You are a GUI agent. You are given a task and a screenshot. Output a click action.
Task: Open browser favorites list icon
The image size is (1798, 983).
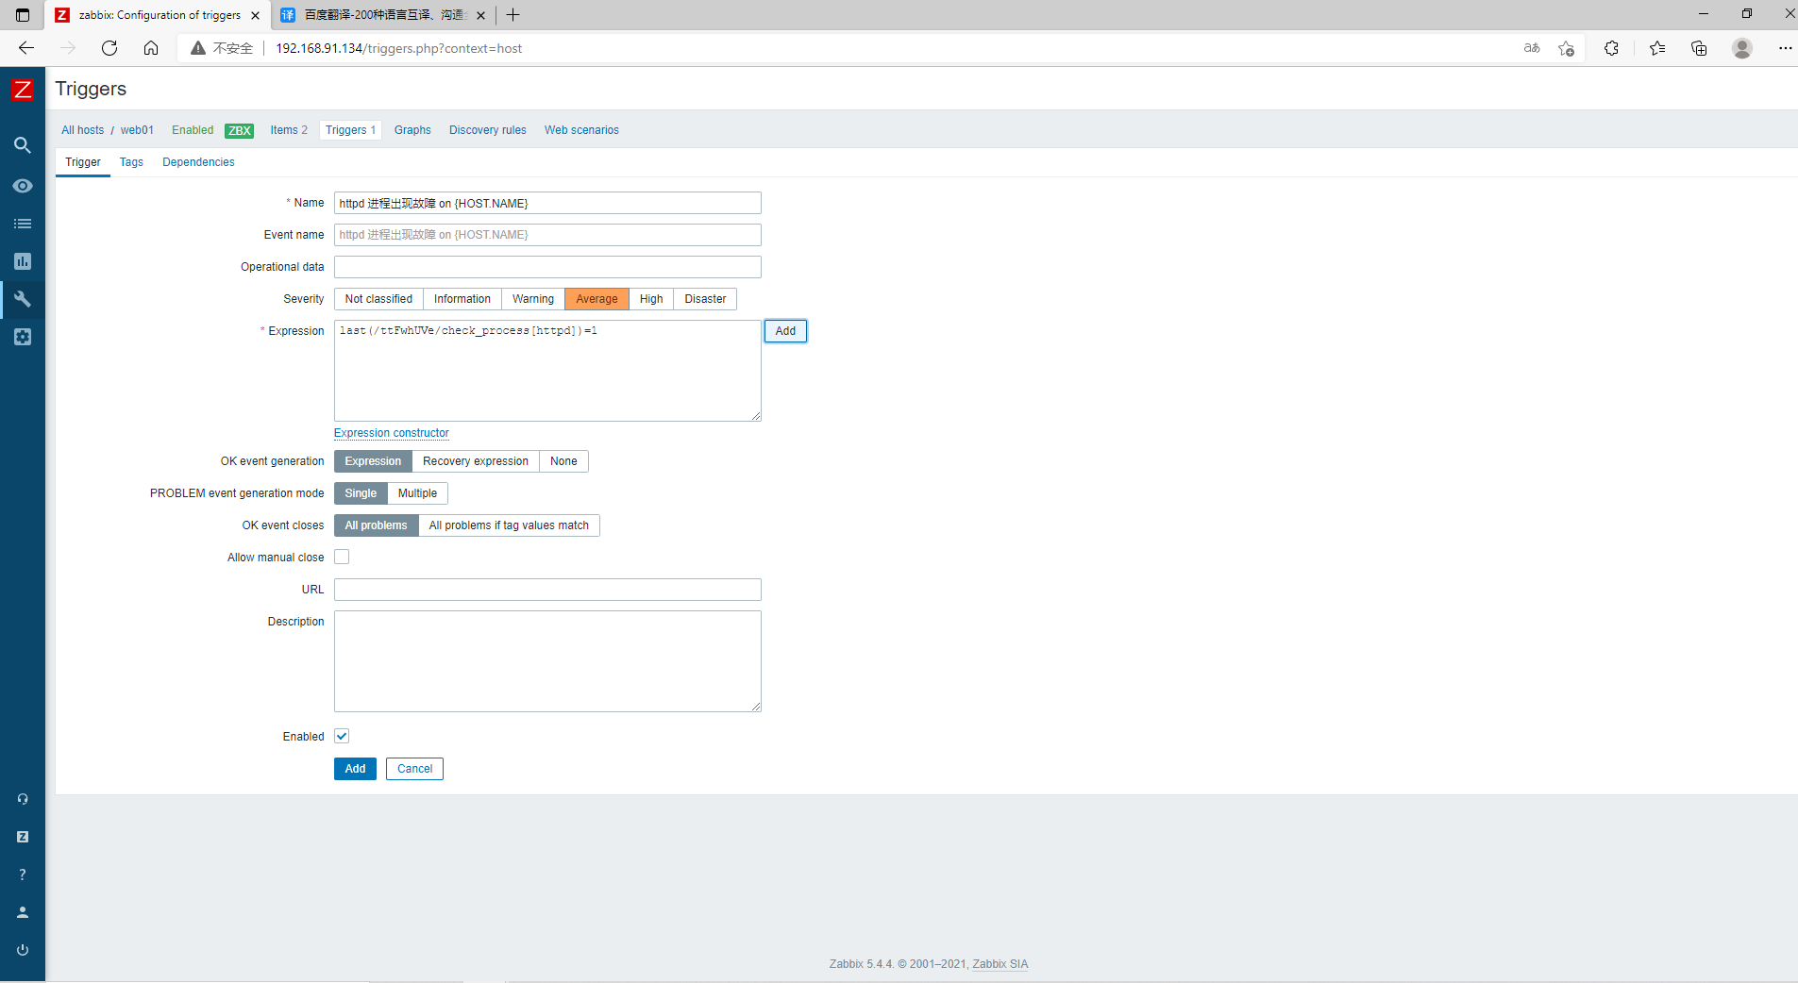1657,48
